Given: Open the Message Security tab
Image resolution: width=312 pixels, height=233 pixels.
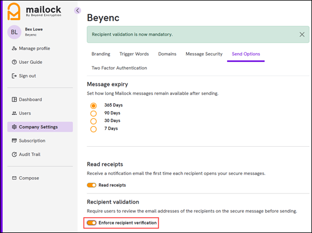Looking at the screenshot, I should (204, 54).
